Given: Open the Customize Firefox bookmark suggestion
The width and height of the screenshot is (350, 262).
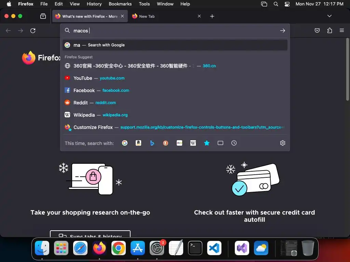Looking at the screenshot, I should 175,127.
